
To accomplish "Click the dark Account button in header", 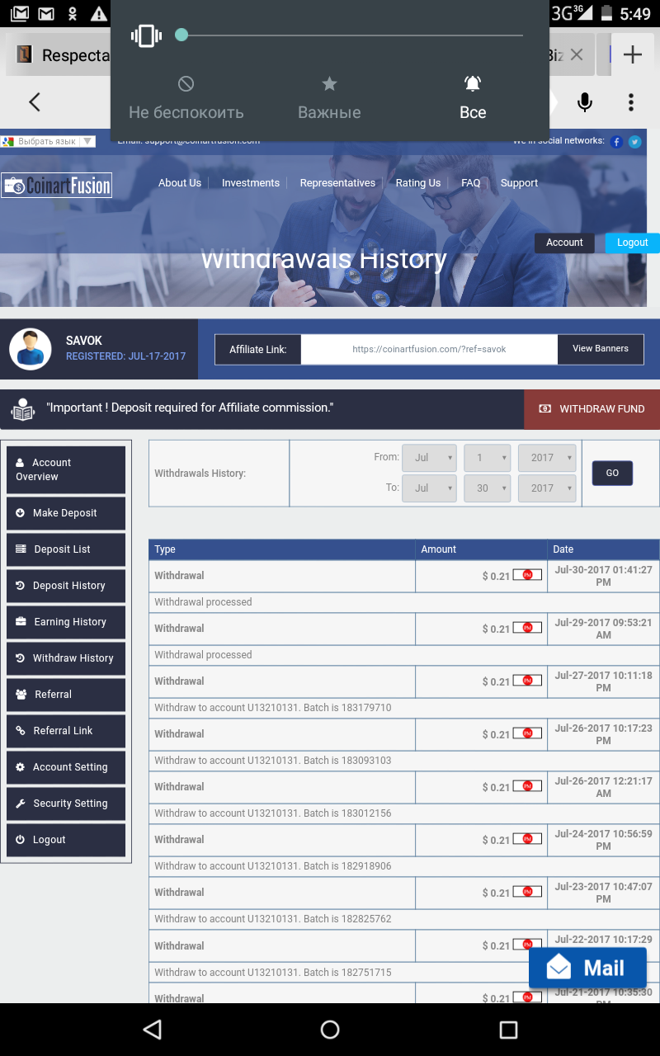I will coord(564,243).
